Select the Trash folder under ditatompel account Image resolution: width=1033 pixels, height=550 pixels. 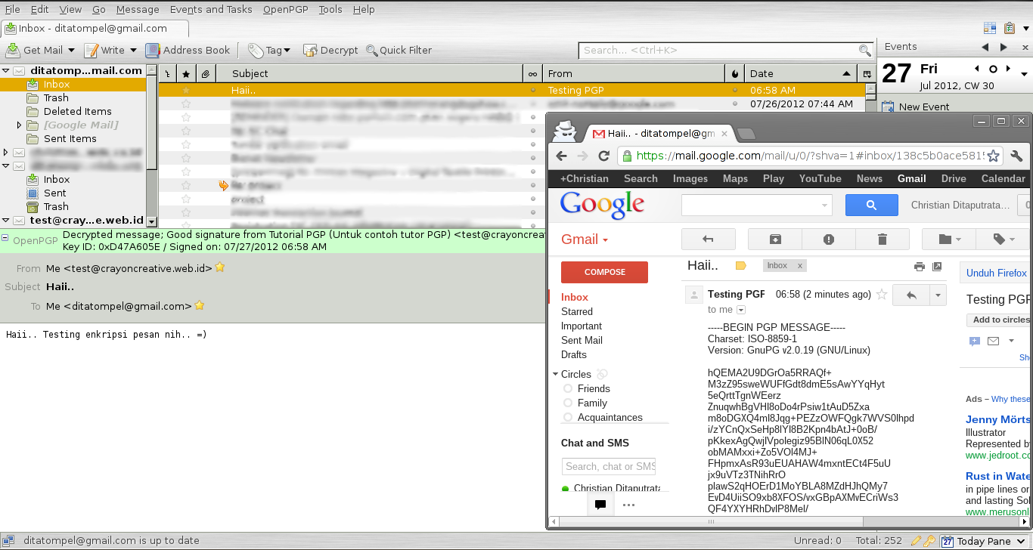(56, 97)
